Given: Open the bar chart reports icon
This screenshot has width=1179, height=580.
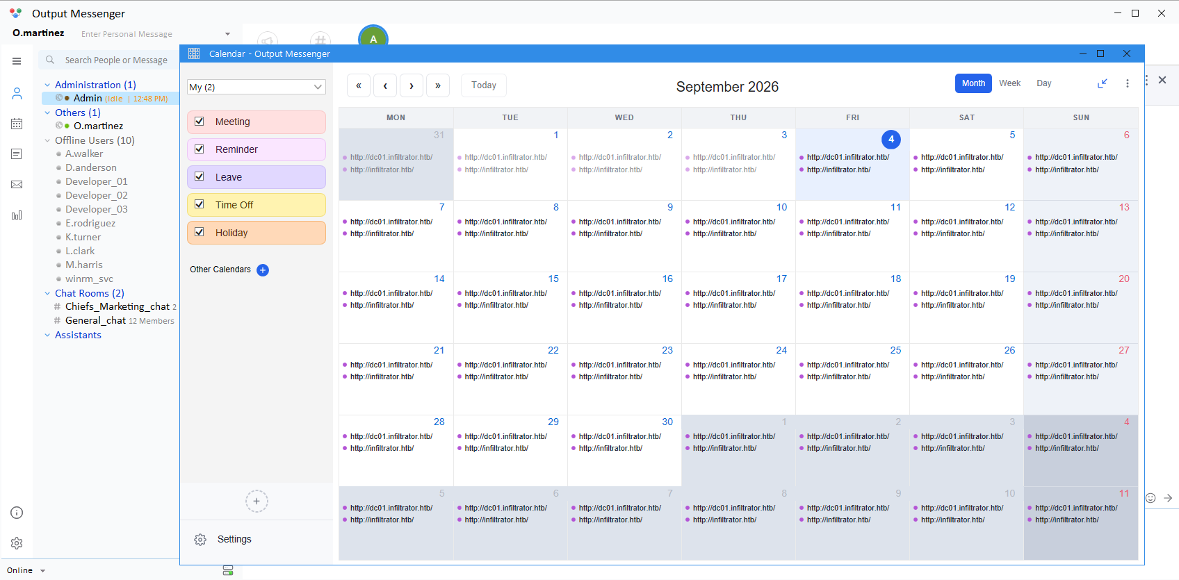Looking at the screenshot, I should 17,215.
